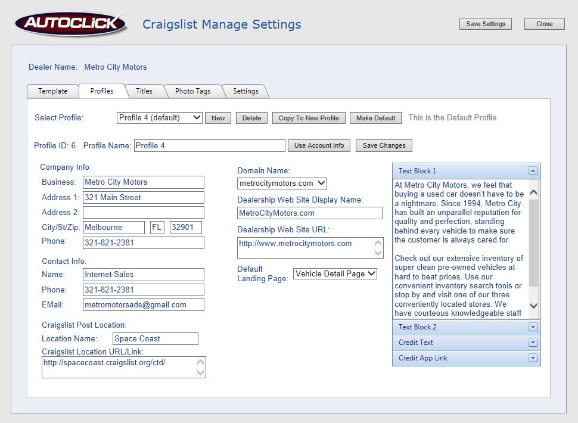This screenshot has width=578, height=423.
Task: Click Dealership Web Site Display Name field
Action: 310,213
